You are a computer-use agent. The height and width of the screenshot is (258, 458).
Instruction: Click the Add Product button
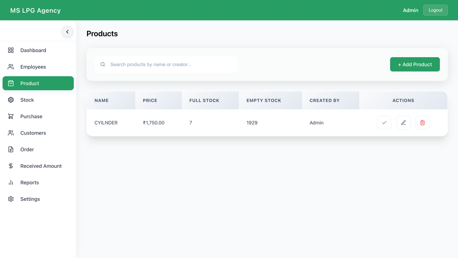pyautogui.click(x=415, y=64)
